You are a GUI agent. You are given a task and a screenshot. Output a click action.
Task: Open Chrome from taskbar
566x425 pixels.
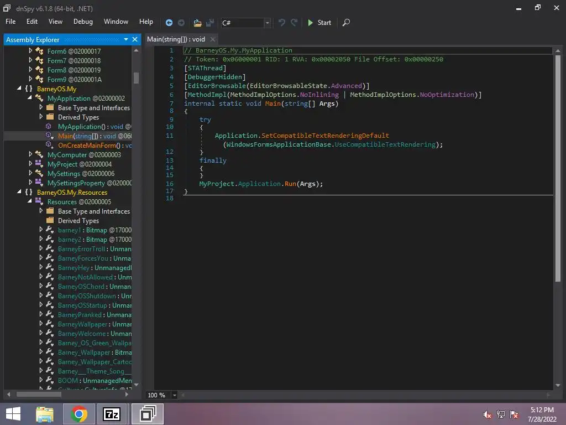point(78,414)
